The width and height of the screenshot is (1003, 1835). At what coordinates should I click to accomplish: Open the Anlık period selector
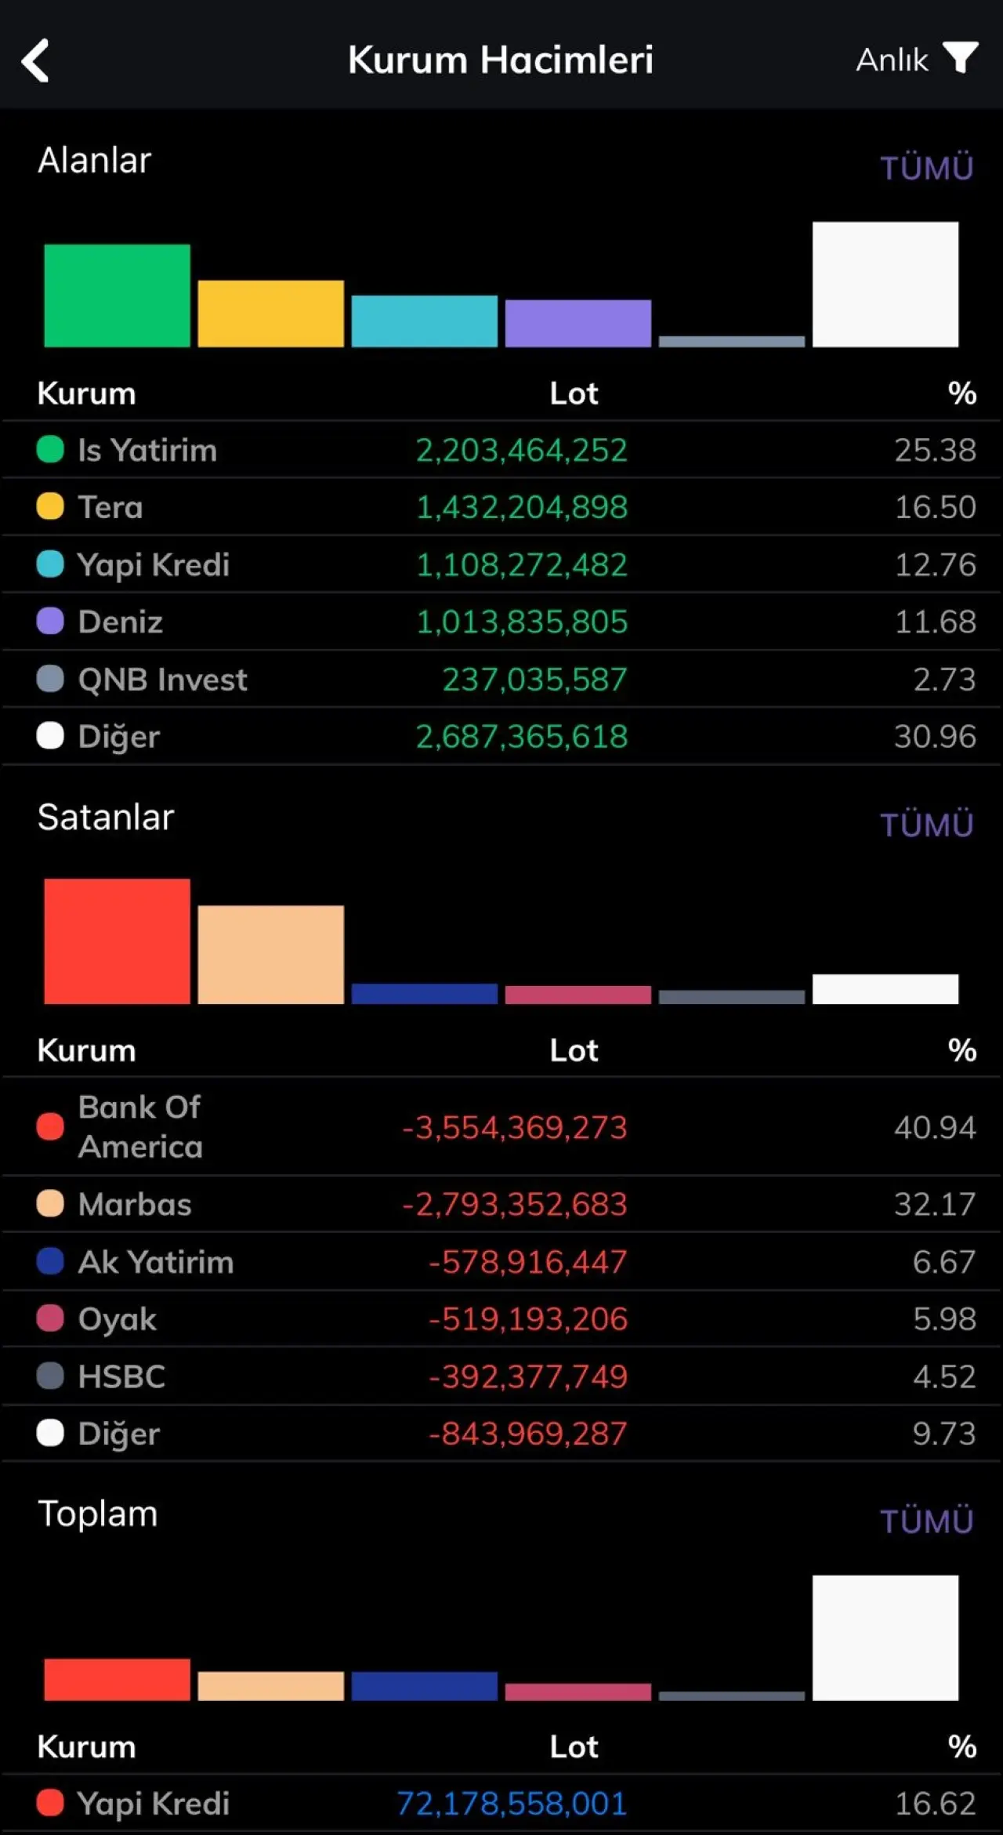click(x=892, y=60)
